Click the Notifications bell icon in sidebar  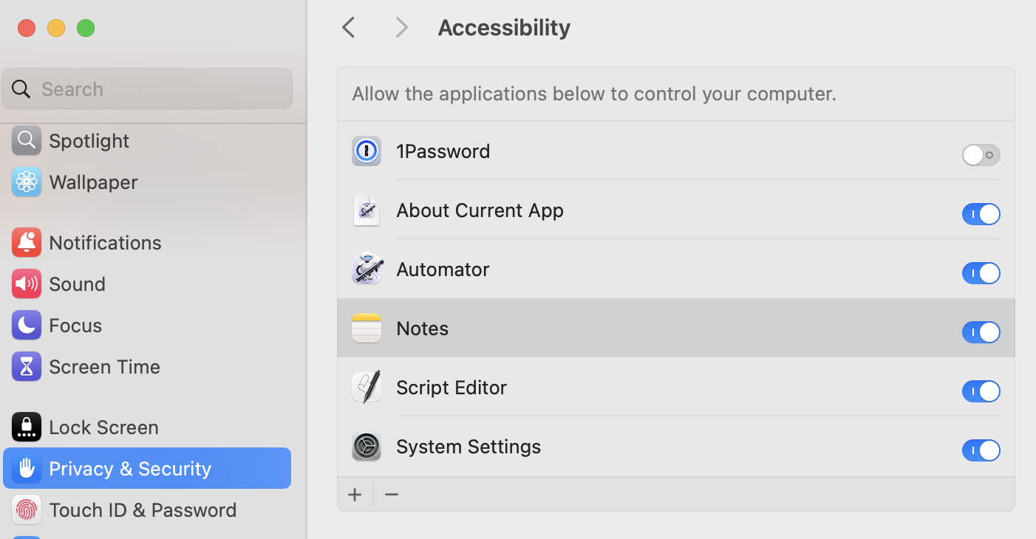point(27,243)
